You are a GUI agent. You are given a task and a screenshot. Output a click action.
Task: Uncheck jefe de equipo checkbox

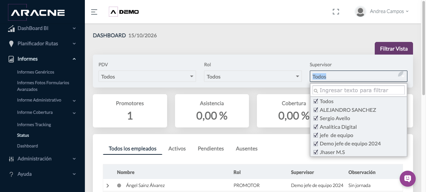pos(316,135)
